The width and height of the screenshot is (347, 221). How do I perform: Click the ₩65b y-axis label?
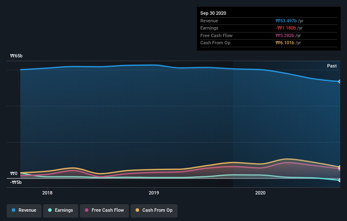16,56
